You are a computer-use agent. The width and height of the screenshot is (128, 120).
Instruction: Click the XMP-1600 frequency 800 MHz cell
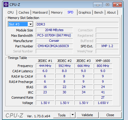point(103,66)
